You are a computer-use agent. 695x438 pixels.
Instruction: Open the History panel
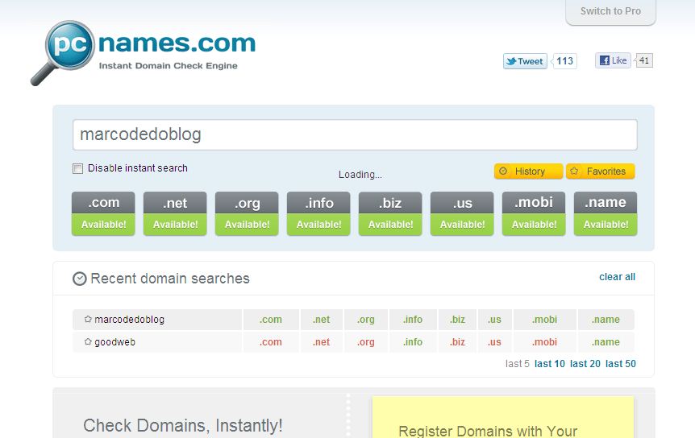[528, 171]
